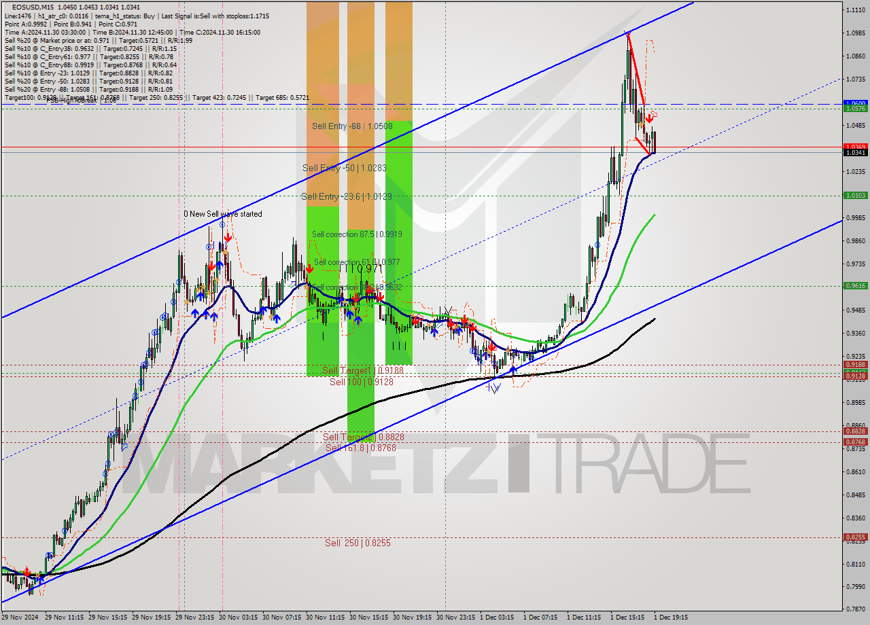Click '0 New Sell wave started' annotation
This screenshot has width=870, height=625.
tap(222, 214)
